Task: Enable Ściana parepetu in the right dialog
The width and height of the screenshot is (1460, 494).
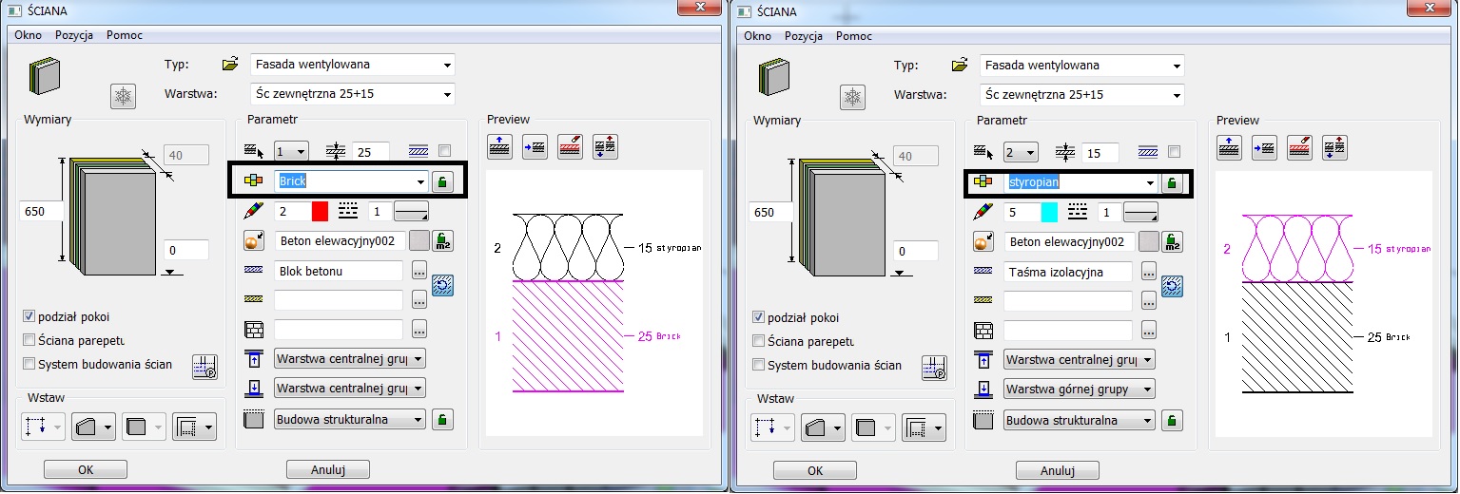Action: pos(758,340)
